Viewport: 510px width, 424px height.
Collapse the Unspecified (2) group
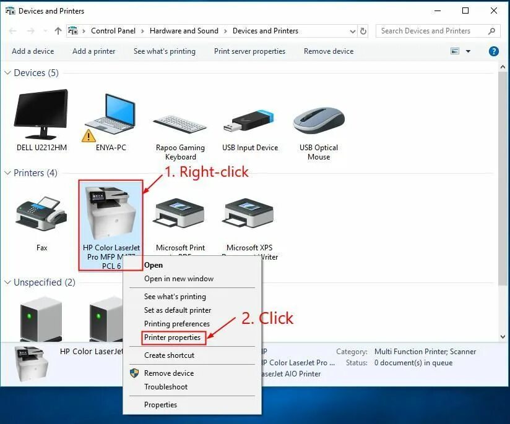pos(7,282)
